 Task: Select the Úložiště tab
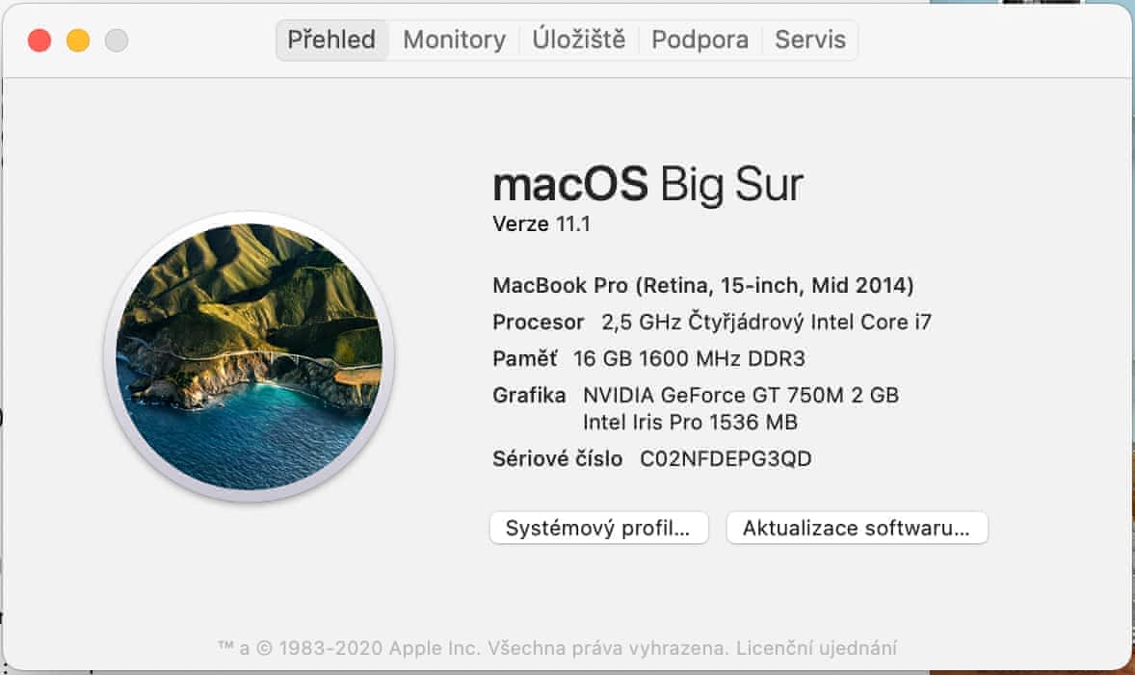tap(579, 39)
